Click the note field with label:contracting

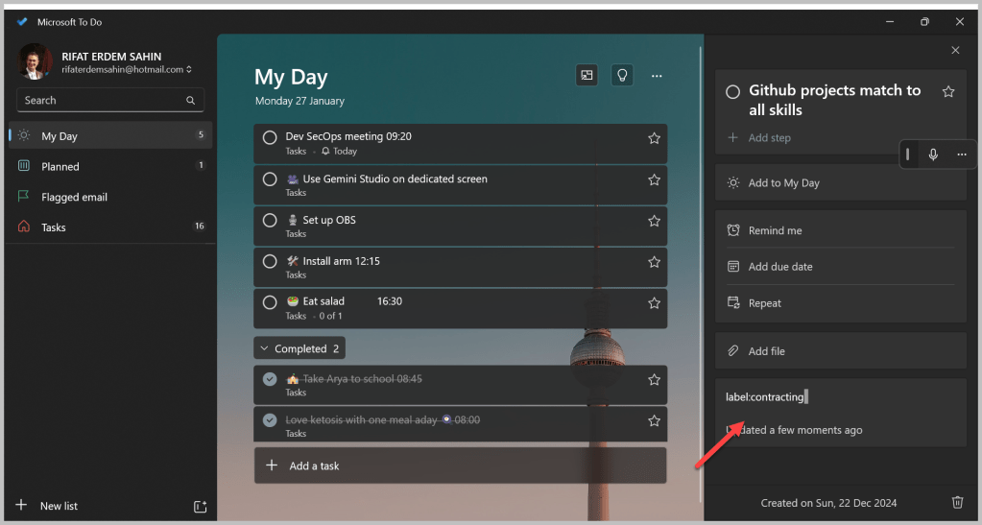[x=841, y=397]
